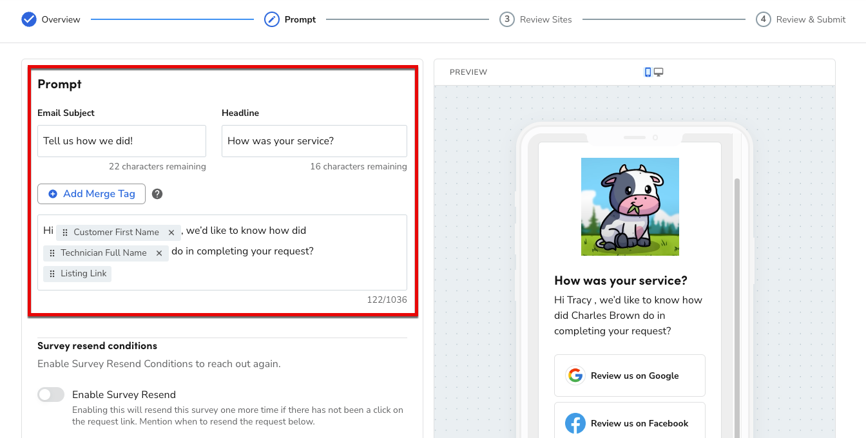Switch preview to desktop view icon
Image resolution: width=866 pixels, height=438 pixels.
657,71
